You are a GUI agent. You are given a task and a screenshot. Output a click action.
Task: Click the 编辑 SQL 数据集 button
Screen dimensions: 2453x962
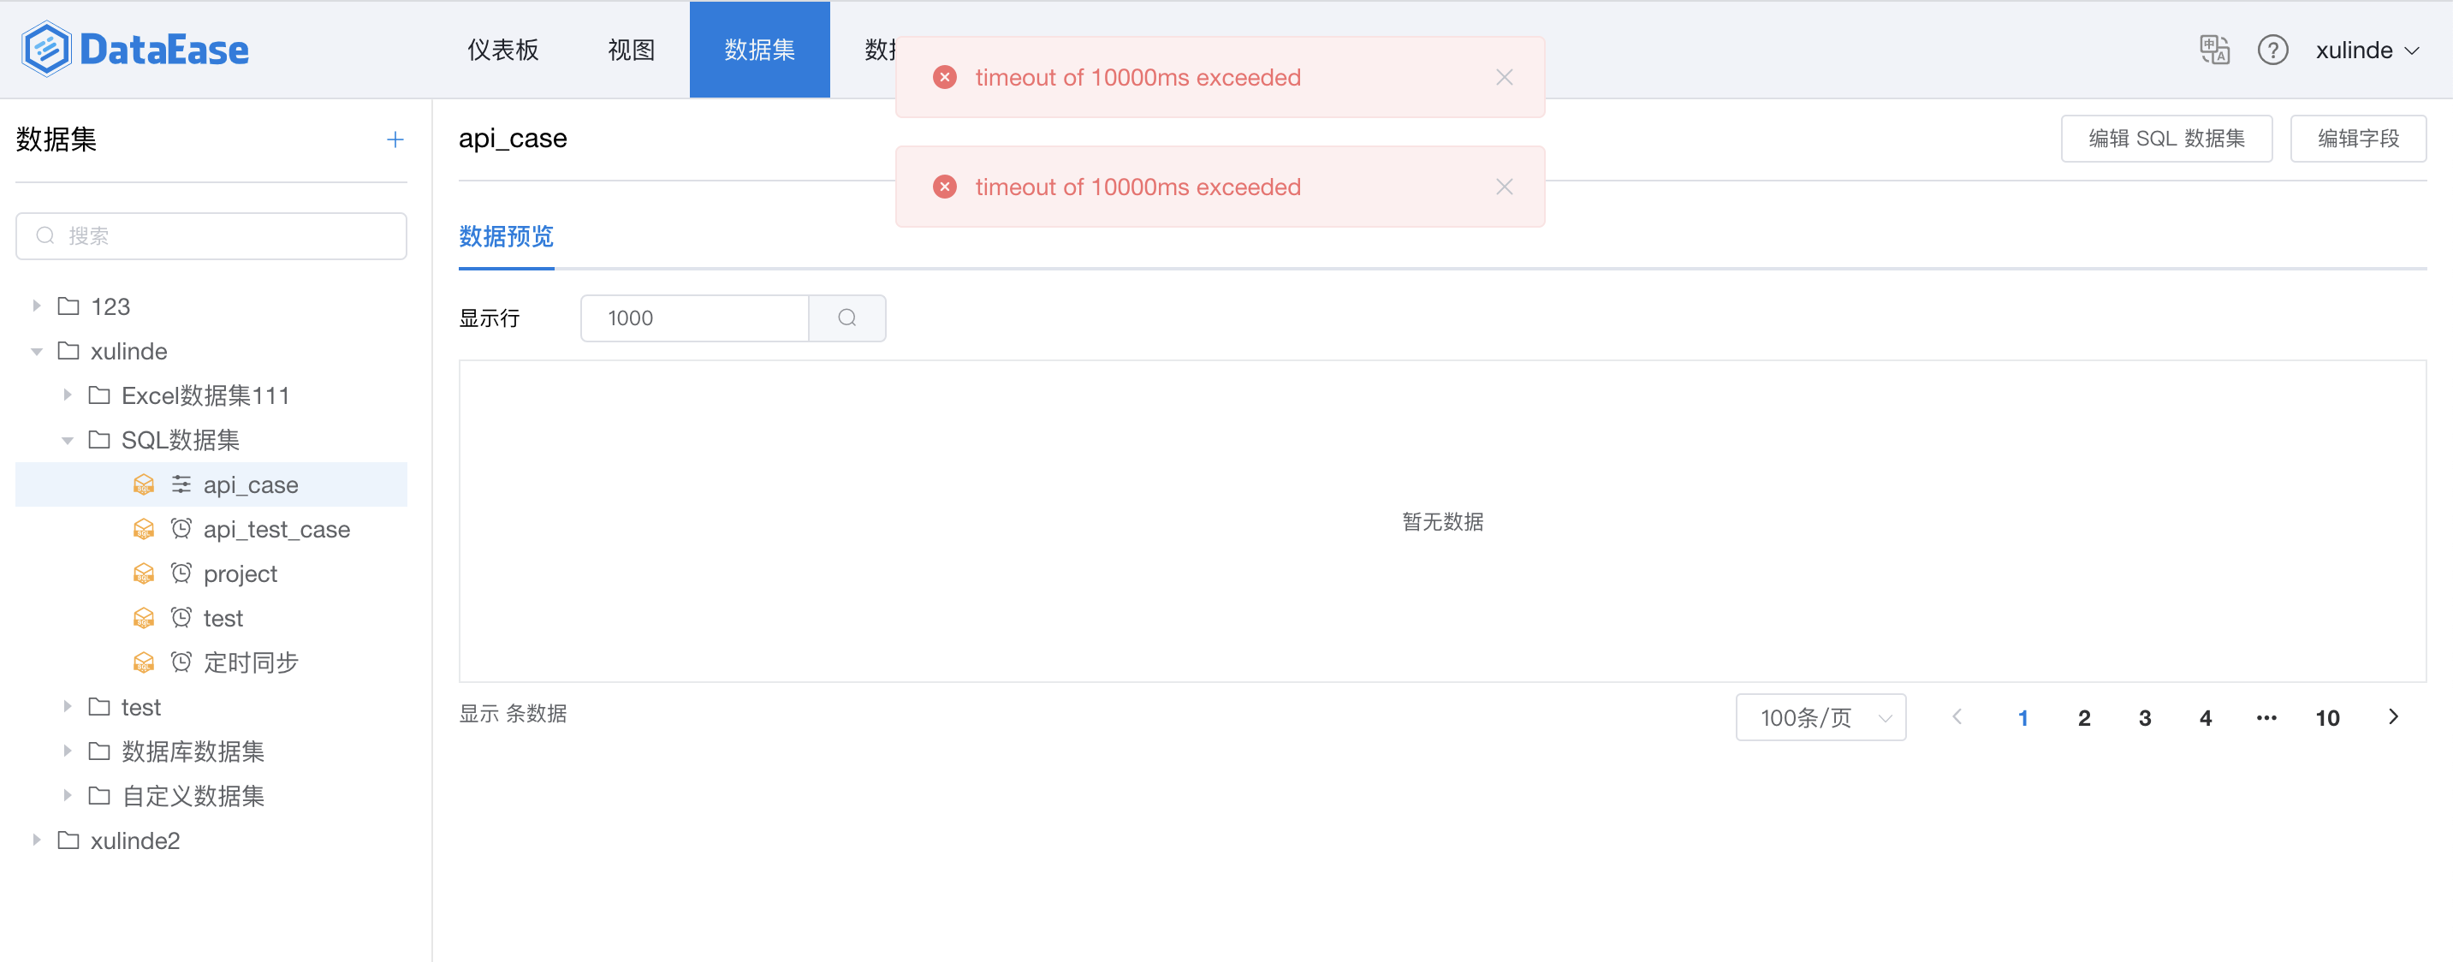point(2165,138)
